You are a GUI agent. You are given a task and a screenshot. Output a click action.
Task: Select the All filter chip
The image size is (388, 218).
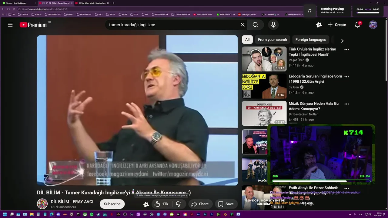pos(247,40)
